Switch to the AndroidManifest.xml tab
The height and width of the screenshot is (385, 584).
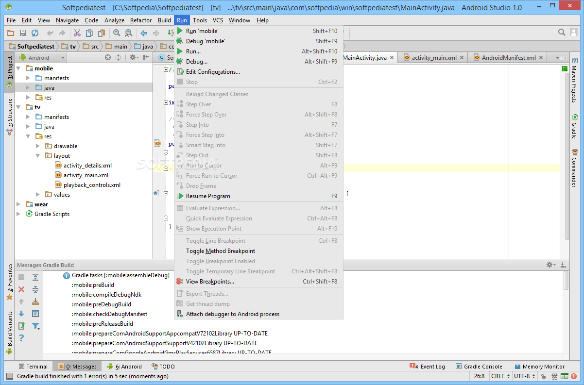point(508,57)
